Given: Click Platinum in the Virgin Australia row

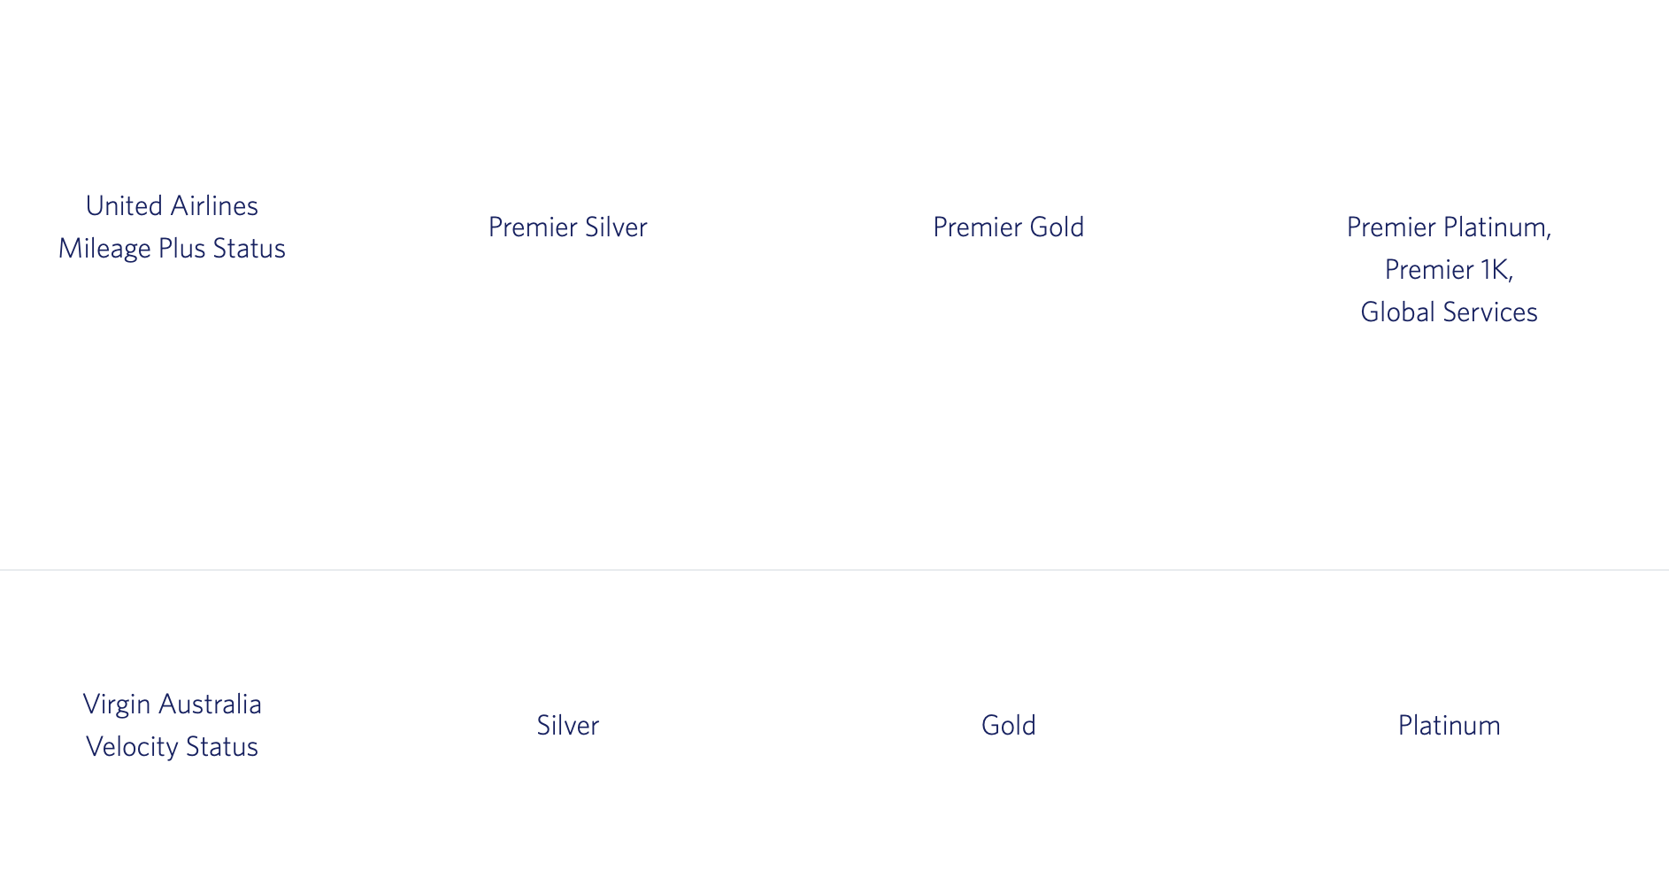Looking at the screenshot, I should pyautogui.click(x=1449, y=726).
